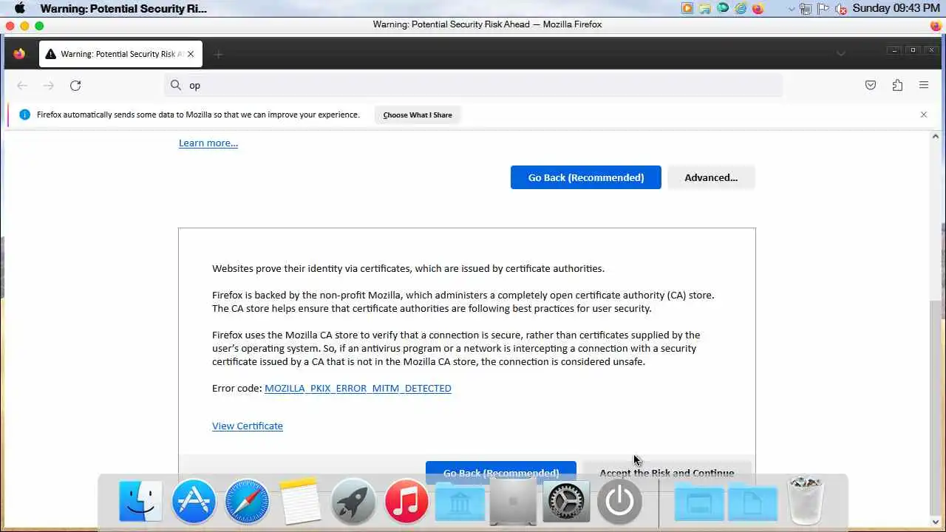The width and height of the screenshot is (946, 532).
Task: Open Notes from the dock
Action: tap(300, 500)
